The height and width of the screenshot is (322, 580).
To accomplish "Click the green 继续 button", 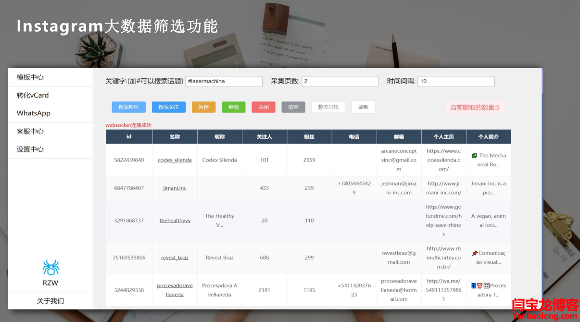I will 233,107.
